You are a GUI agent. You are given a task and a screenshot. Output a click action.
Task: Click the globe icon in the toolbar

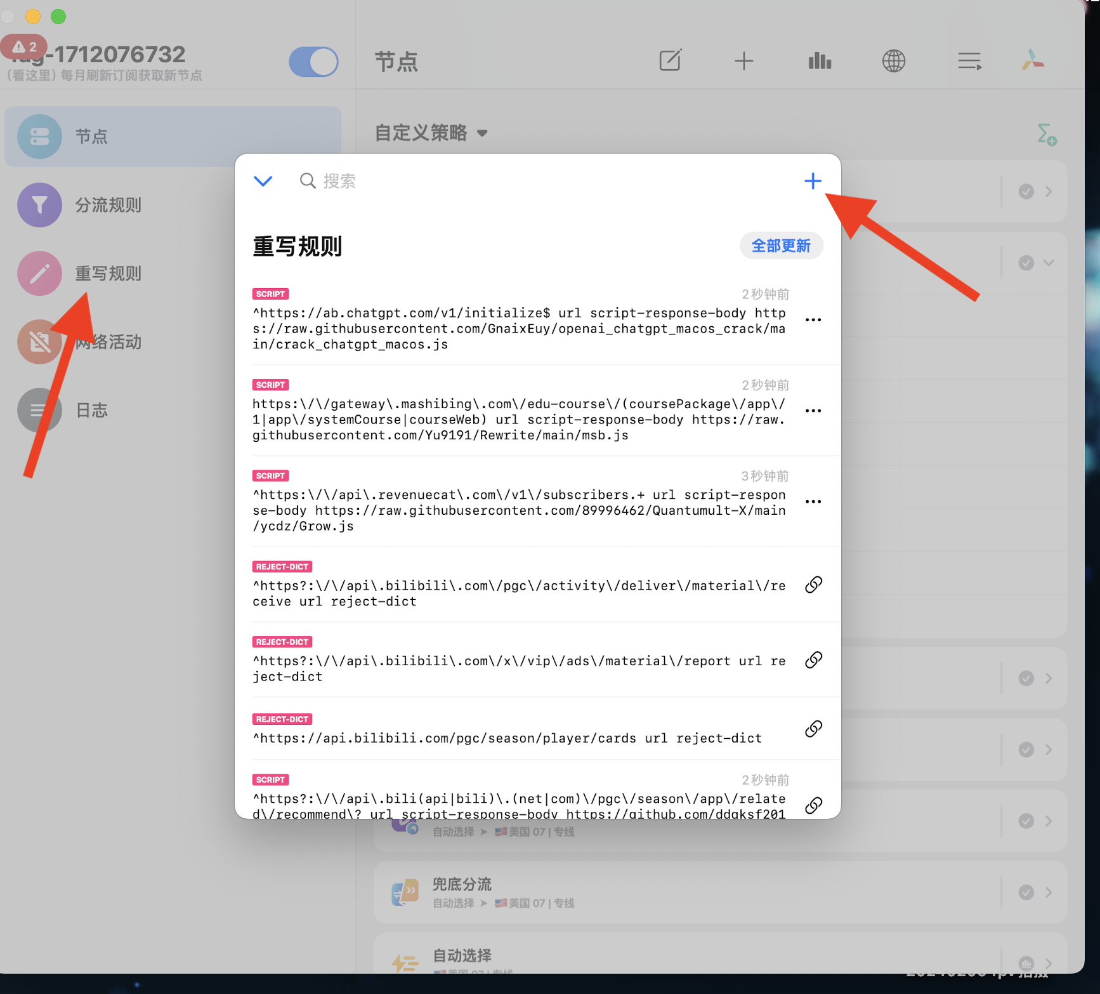point(893,62)
